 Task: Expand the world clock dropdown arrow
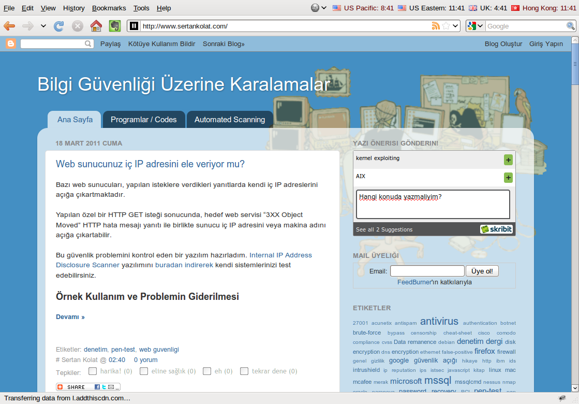tap(324, 8)
